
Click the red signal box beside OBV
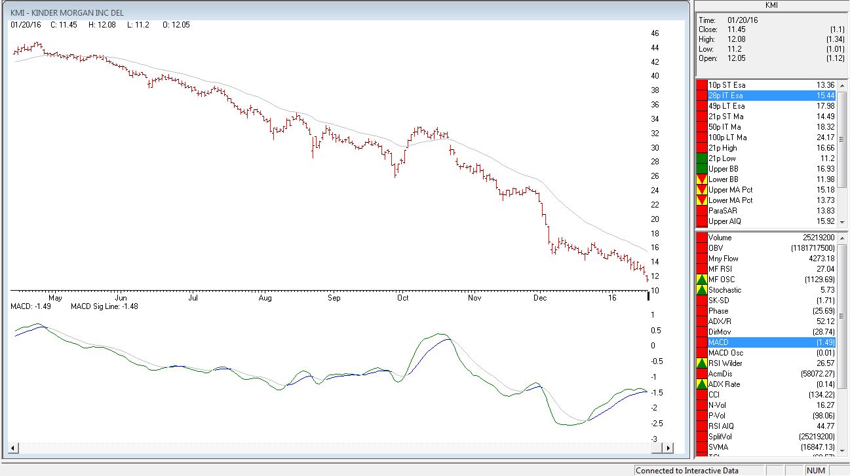[x=702, y=248]
